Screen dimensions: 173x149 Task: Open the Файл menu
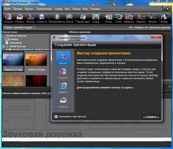(x=7, y=9)
